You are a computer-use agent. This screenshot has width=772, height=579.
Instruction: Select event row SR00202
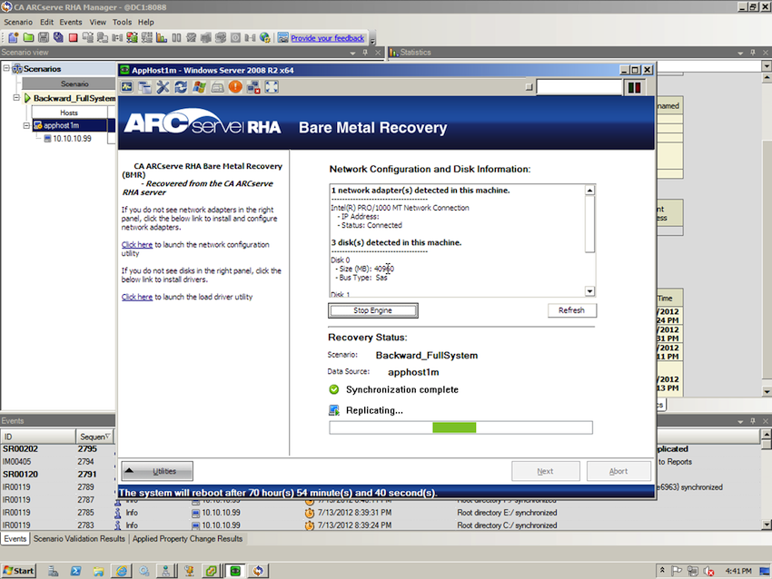[58, 448]
